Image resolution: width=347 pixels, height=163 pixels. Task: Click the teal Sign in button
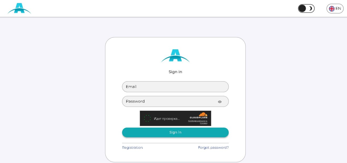(x=175, y=132)
